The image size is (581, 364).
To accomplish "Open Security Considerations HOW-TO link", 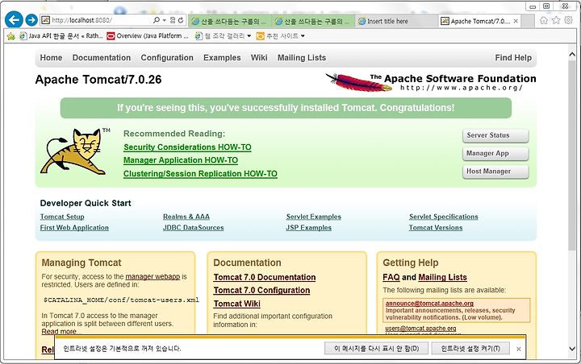I will (x=187, y=147).
